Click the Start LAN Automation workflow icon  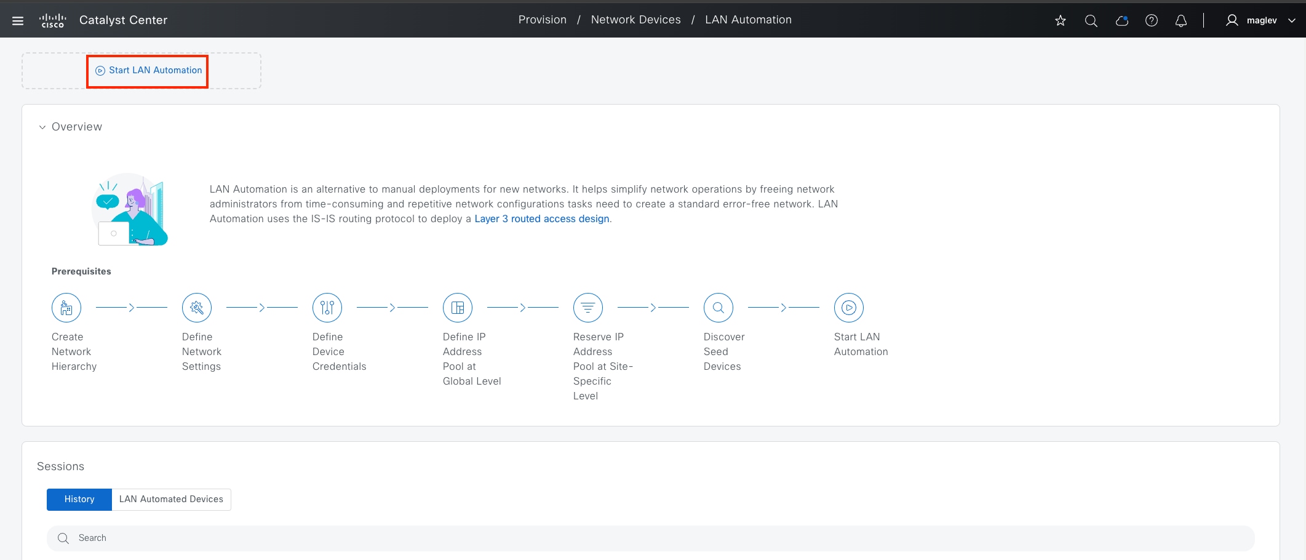848,308
